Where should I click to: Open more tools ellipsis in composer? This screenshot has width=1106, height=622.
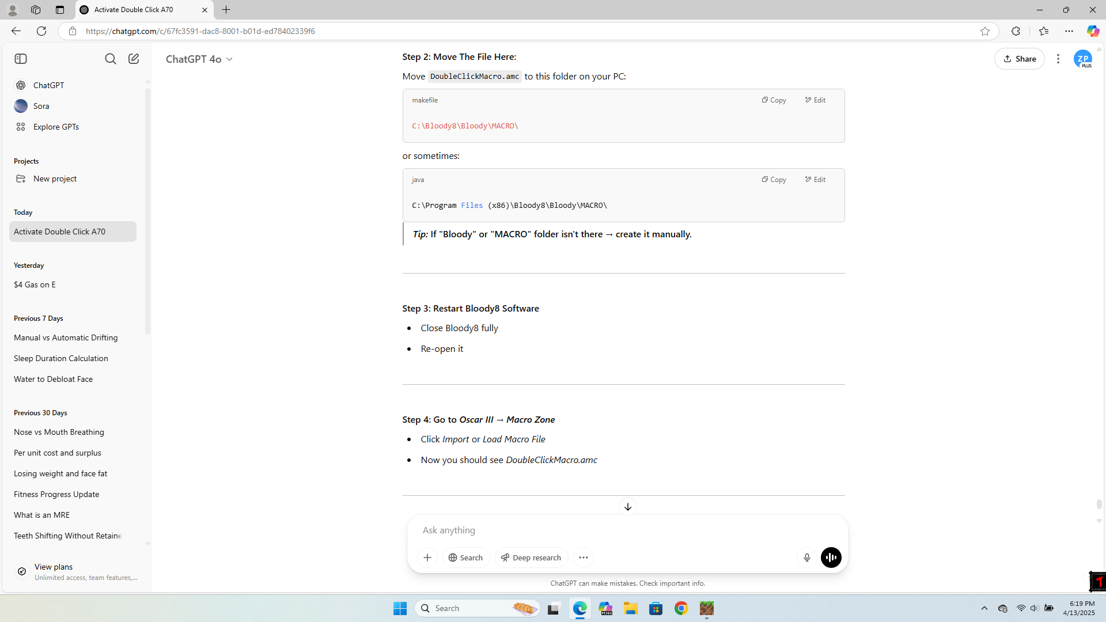point(583,557)
